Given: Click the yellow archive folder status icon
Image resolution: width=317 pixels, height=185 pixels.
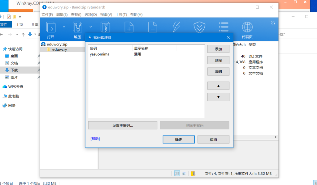Looking at the screenshot, I should pyautogui.click(x=193, y=174).
